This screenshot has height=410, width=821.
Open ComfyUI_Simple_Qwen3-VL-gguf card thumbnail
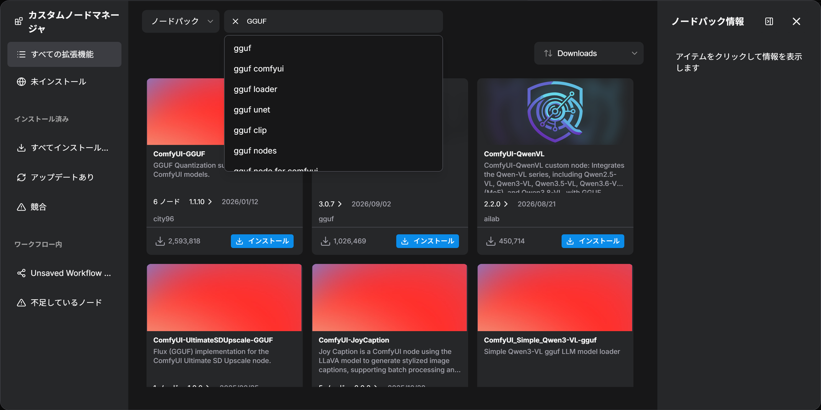point(555,298)
